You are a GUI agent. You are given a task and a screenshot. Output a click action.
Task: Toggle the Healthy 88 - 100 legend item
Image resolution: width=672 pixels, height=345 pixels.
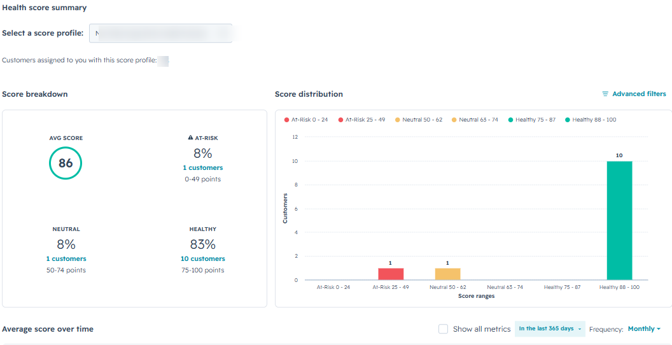tap(591, 120)
